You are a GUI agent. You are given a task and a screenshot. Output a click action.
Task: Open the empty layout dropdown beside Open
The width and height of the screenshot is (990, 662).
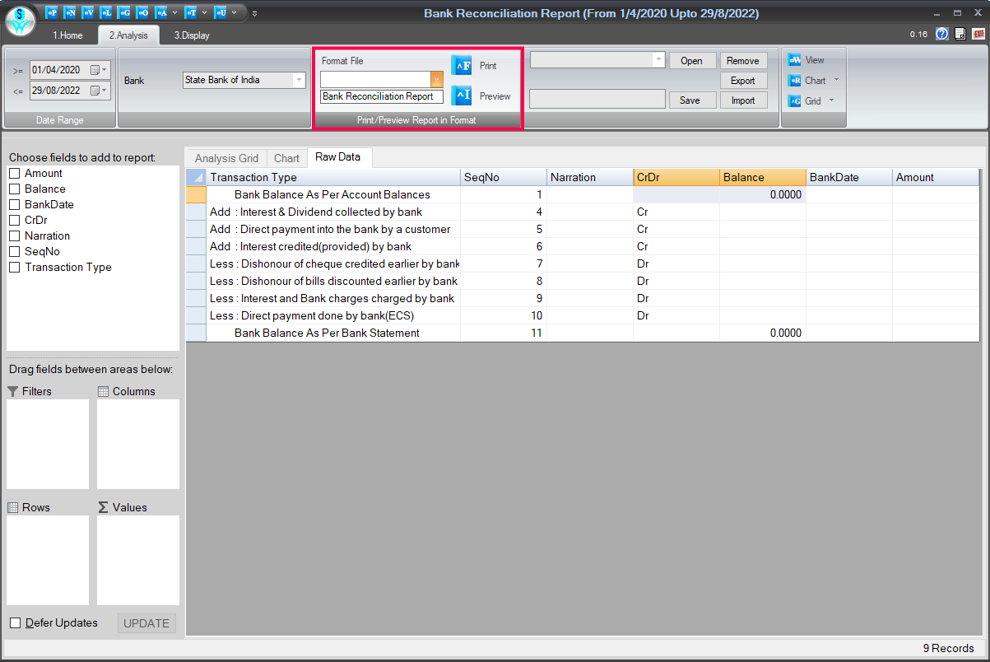click(x=658, y=60)
